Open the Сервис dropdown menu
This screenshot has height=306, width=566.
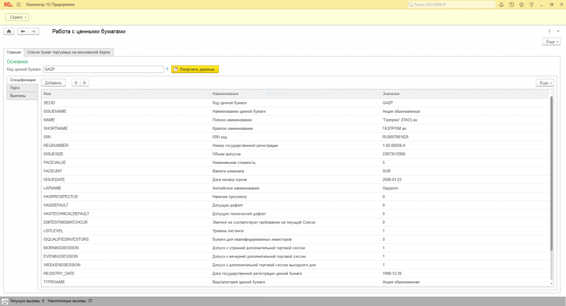(x=17, y=17)
